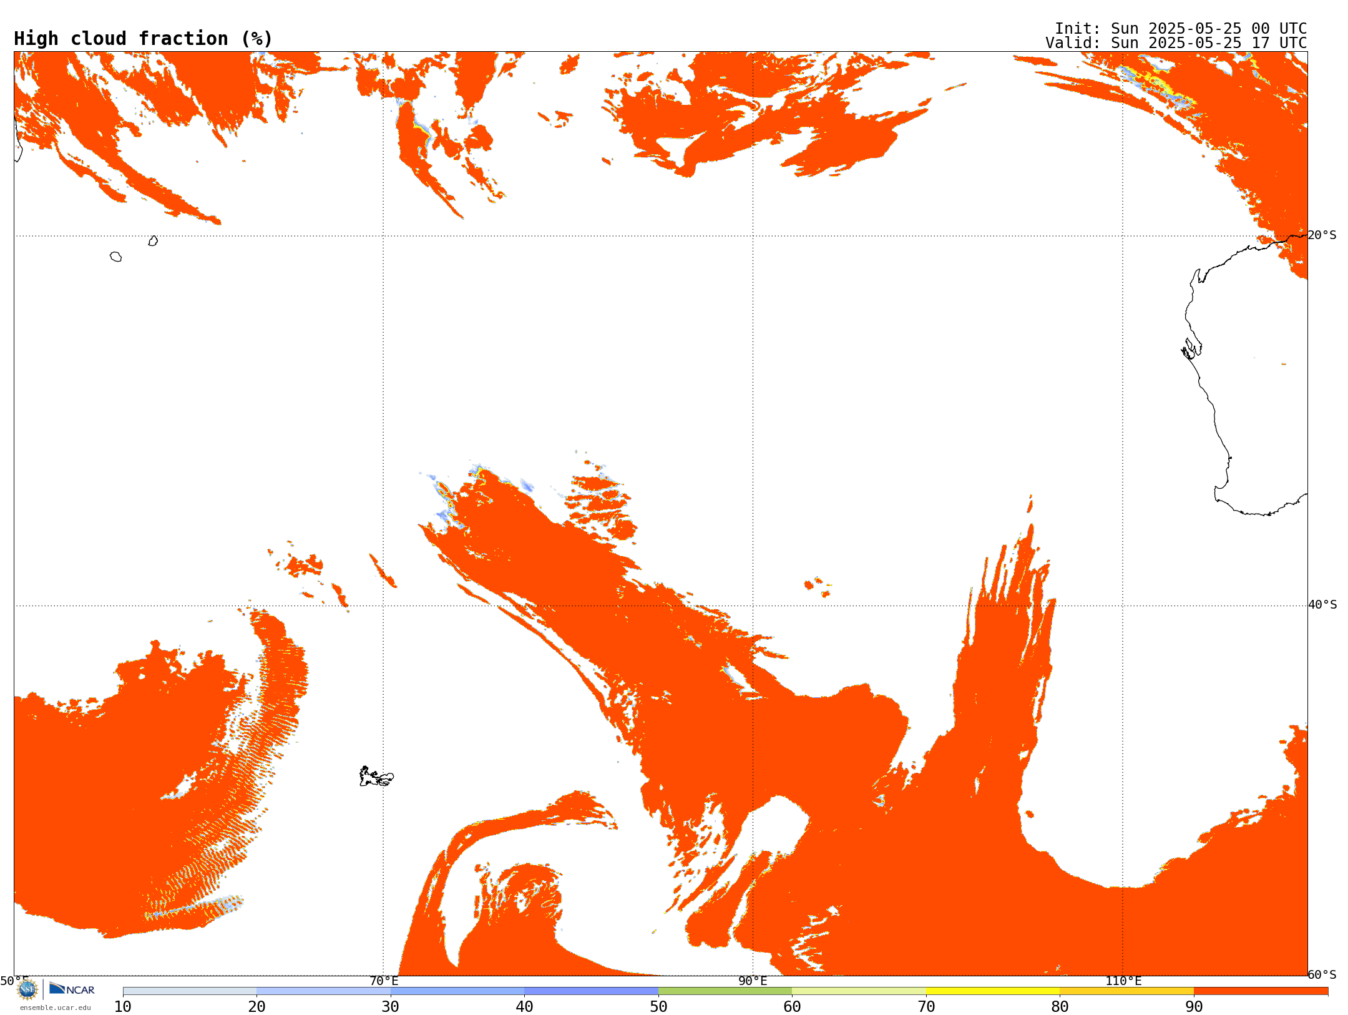Click the 20–30 light blue colorbar segment
This screenshot has width=1348, height=1015.
323,991
